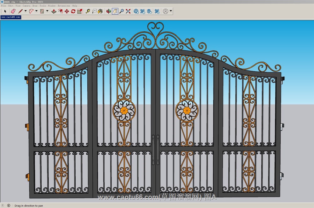The width and height of the screenshot is (314, 208).
Task: Open the Window menu
Action: (x=52, y=5)
